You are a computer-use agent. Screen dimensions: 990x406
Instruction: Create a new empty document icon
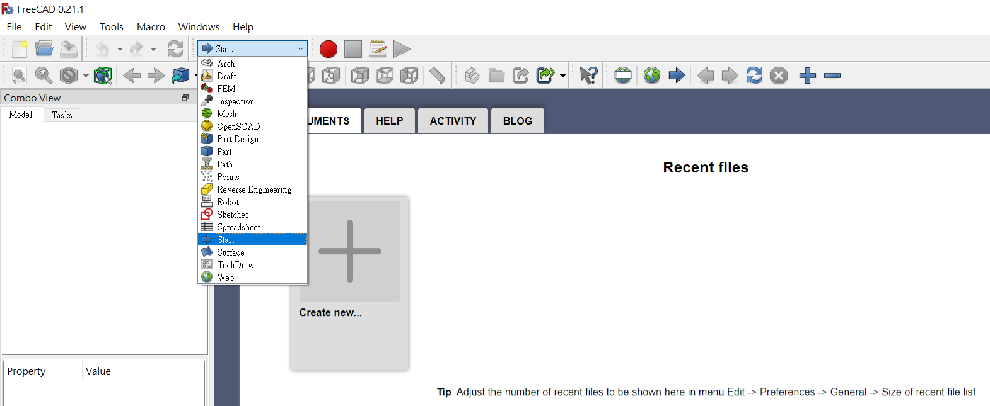pos(20,49)
